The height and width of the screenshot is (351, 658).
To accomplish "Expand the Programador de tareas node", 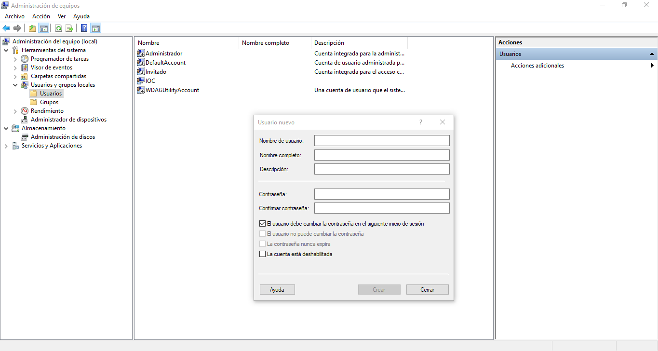I will pos(15,59).
